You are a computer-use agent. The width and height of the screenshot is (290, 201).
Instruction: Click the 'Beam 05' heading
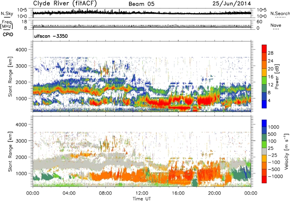coord(141,4)
